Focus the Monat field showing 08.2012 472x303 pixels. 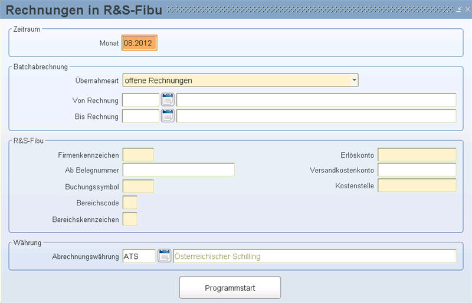pos(139,43)
